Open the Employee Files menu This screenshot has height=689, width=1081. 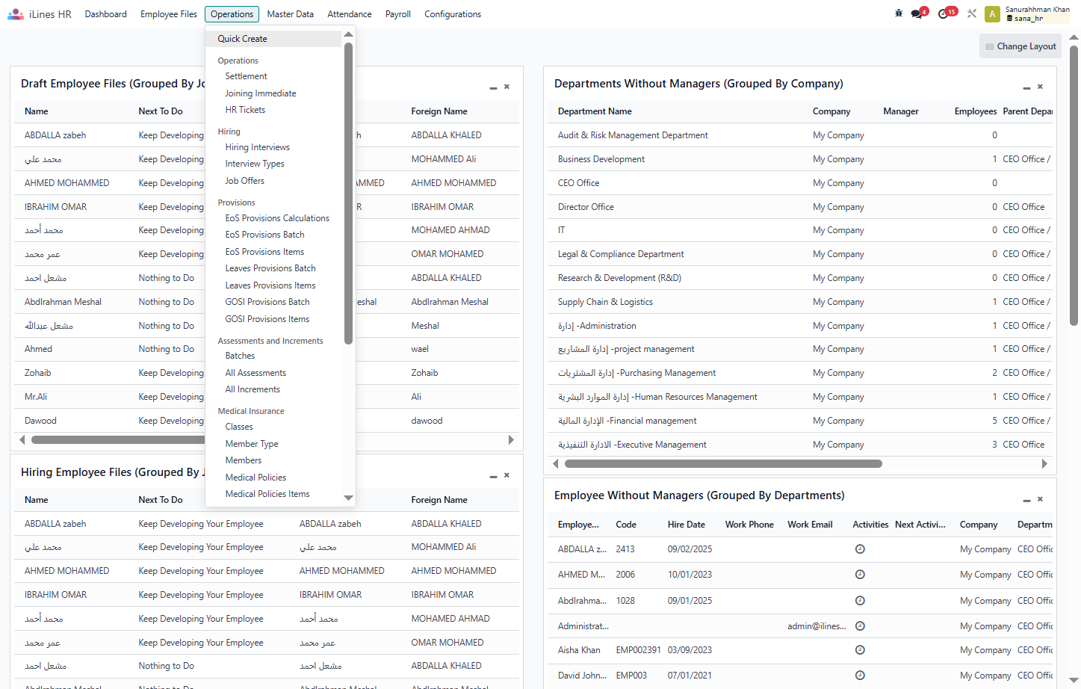169,14
